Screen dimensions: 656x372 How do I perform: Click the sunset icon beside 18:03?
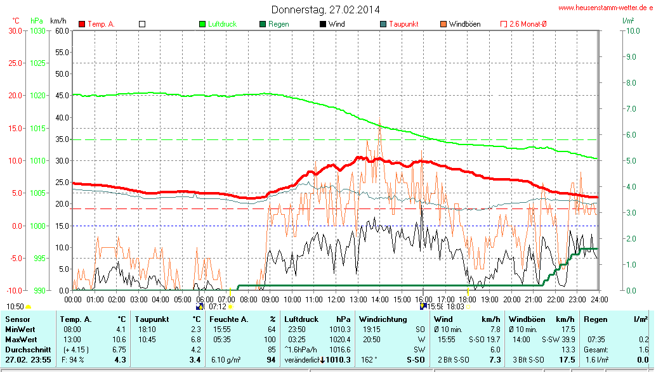coord(468,307)
